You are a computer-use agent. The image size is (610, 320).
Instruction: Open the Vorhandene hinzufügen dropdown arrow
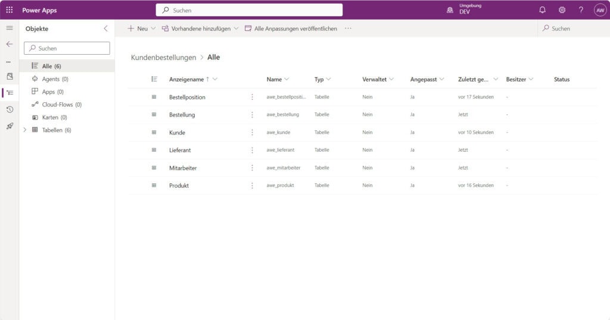coord(236,29)
